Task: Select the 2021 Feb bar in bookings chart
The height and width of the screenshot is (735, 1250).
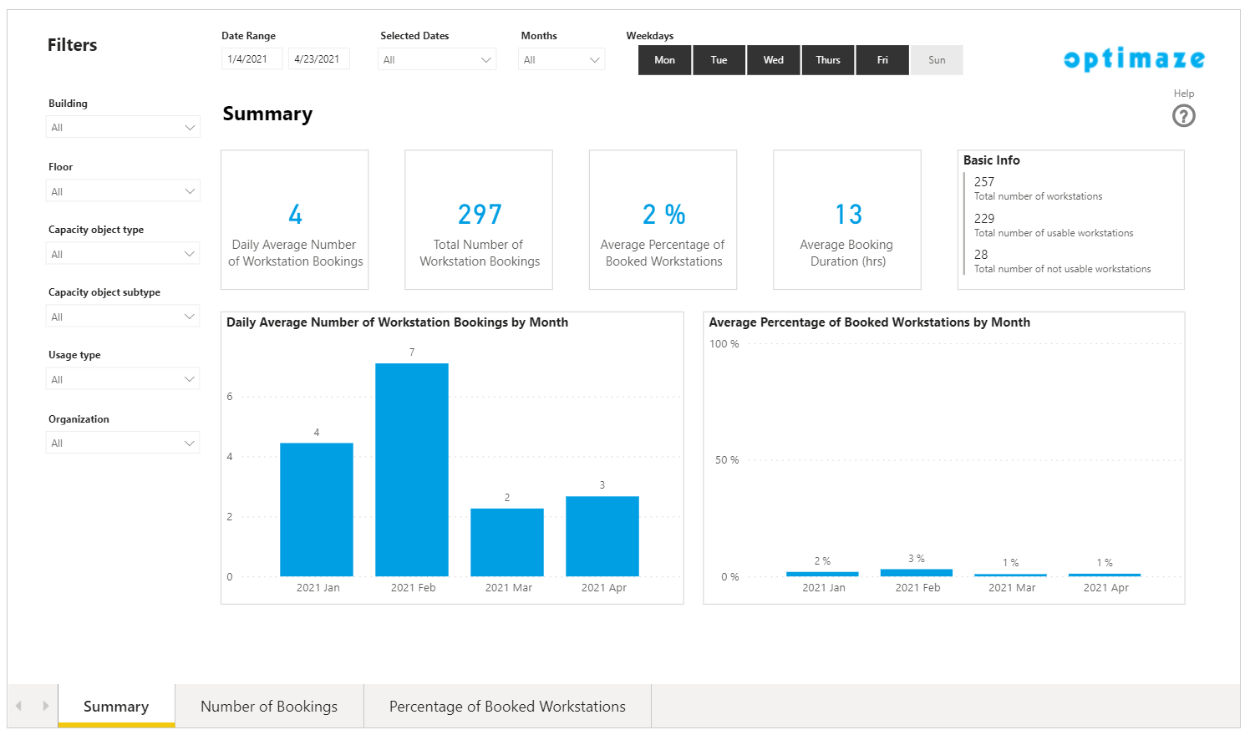Action: tap(412, 469)
